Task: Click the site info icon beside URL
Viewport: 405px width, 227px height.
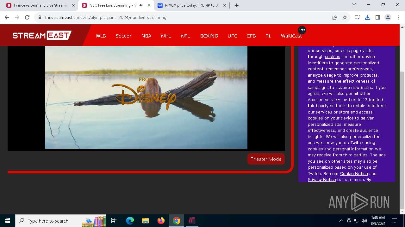Action: [40, 17]
